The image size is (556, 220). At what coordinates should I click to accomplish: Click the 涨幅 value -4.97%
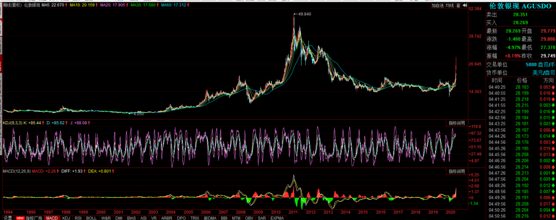pyautogui.click(x=513, y=47)
